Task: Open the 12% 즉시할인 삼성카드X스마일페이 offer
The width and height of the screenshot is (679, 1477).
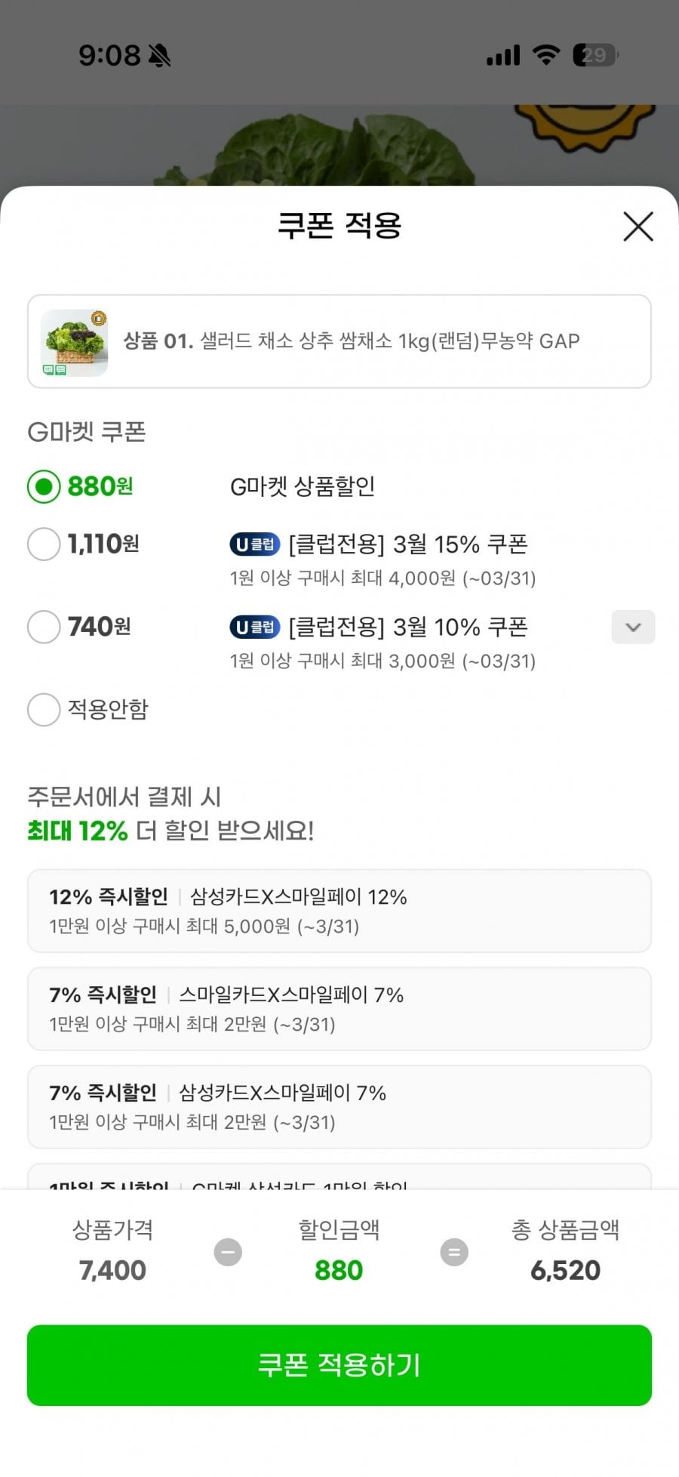Action: (x=339, y=911)
